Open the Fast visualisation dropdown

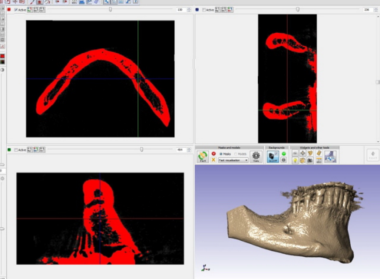pos(233,160)
